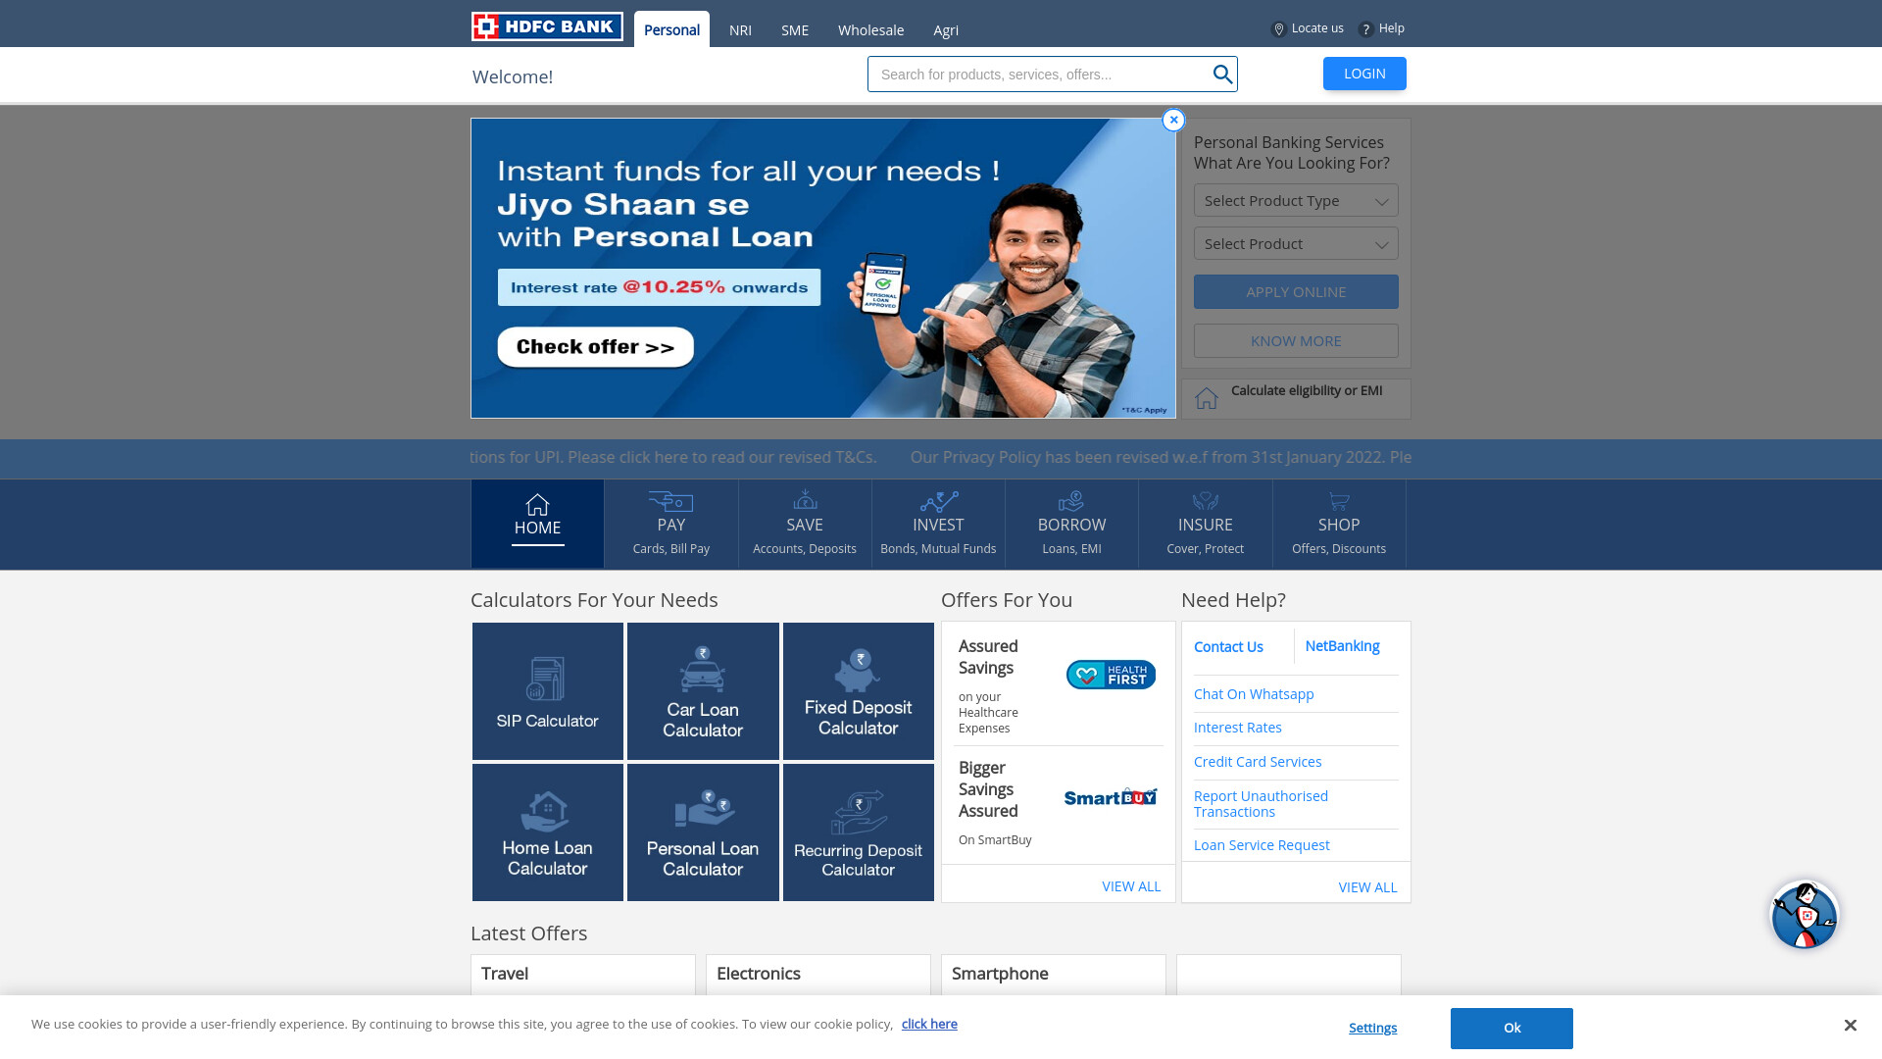This screenshot has width=1882, height=1059.
Task: Click the Health First logo
Action: pos(1111,675)
